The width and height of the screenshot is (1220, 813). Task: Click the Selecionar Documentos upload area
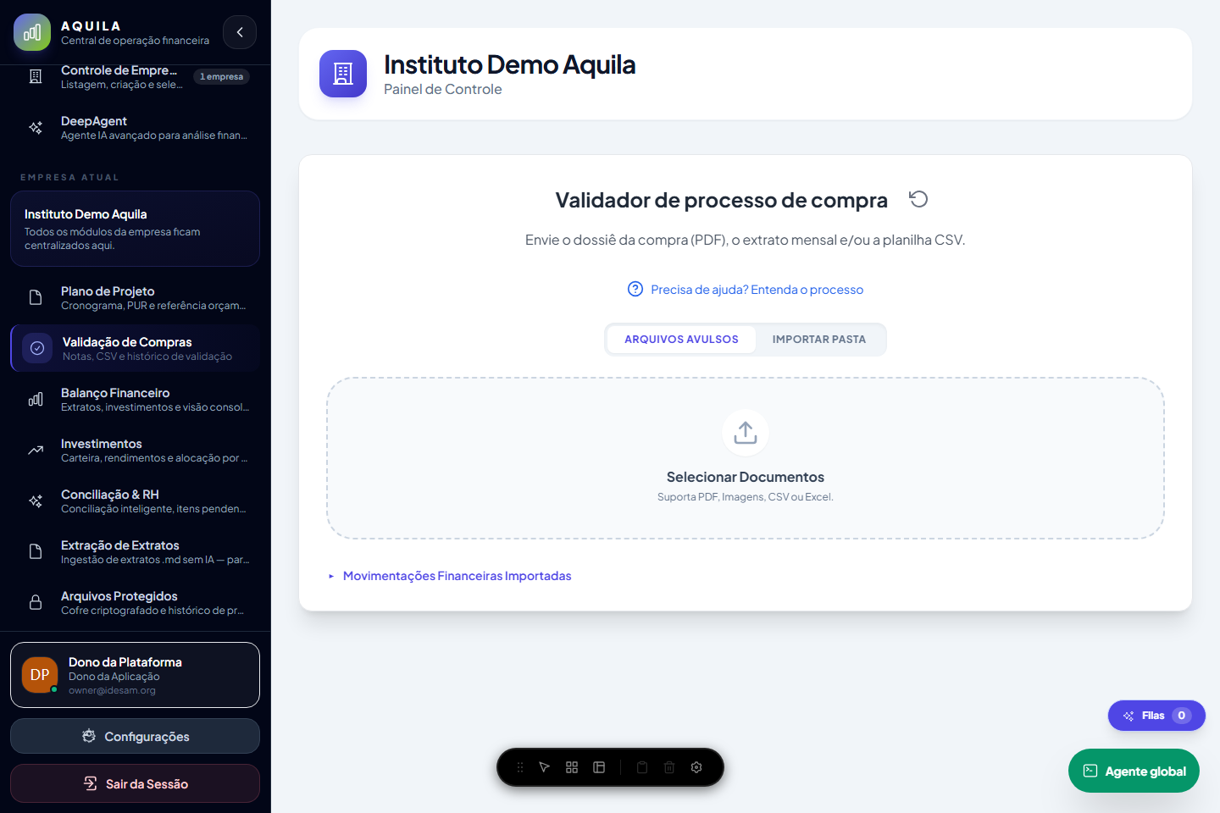click(746, 458)
